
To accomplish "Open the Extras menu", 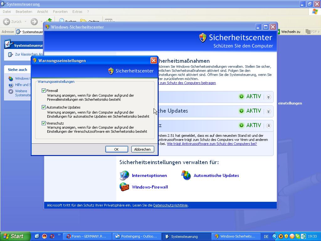I will pos(77,12).
